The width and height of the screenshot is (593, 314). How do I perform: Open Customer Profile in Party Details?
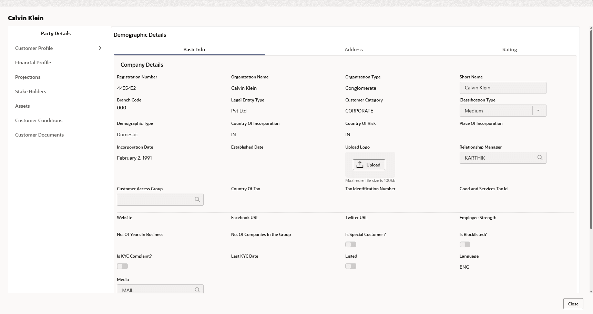[x=34, y=48]
